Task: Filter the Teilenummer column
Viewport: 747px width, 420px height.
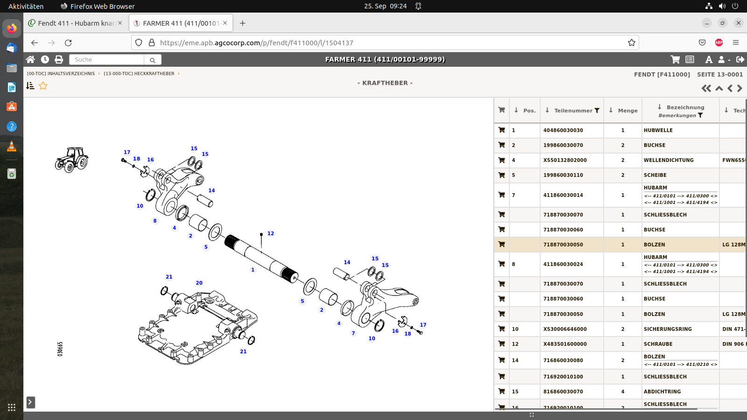Action: (x=597, y=111)
